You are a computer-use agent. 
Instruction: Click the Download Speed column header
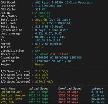[x=70, y=88]
